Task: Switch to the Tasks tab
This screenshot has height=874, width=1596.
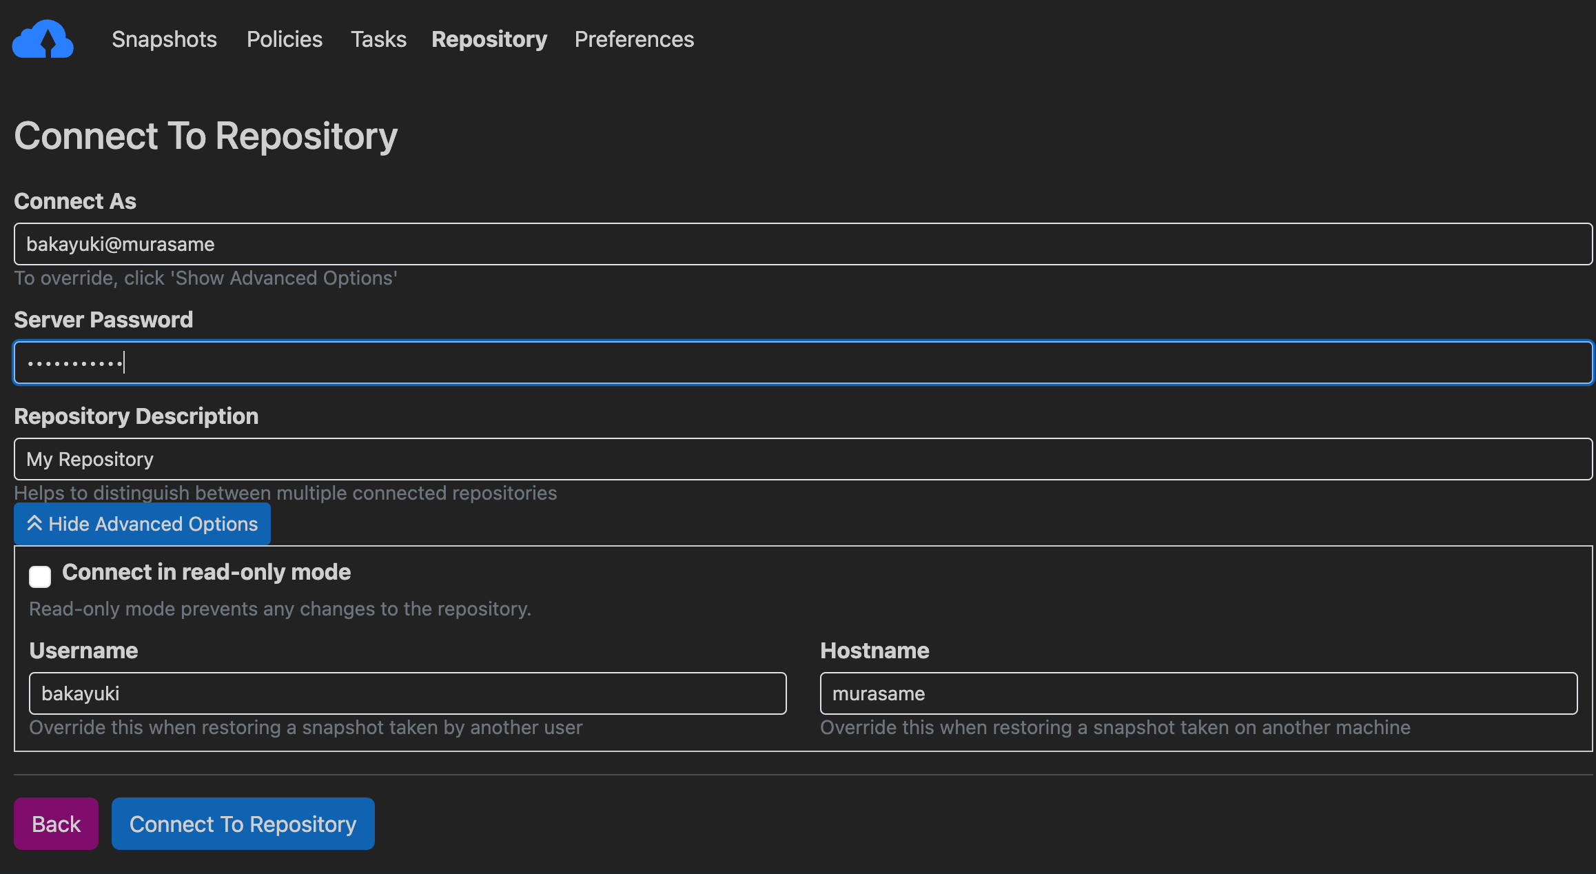Action: (378, 39)
